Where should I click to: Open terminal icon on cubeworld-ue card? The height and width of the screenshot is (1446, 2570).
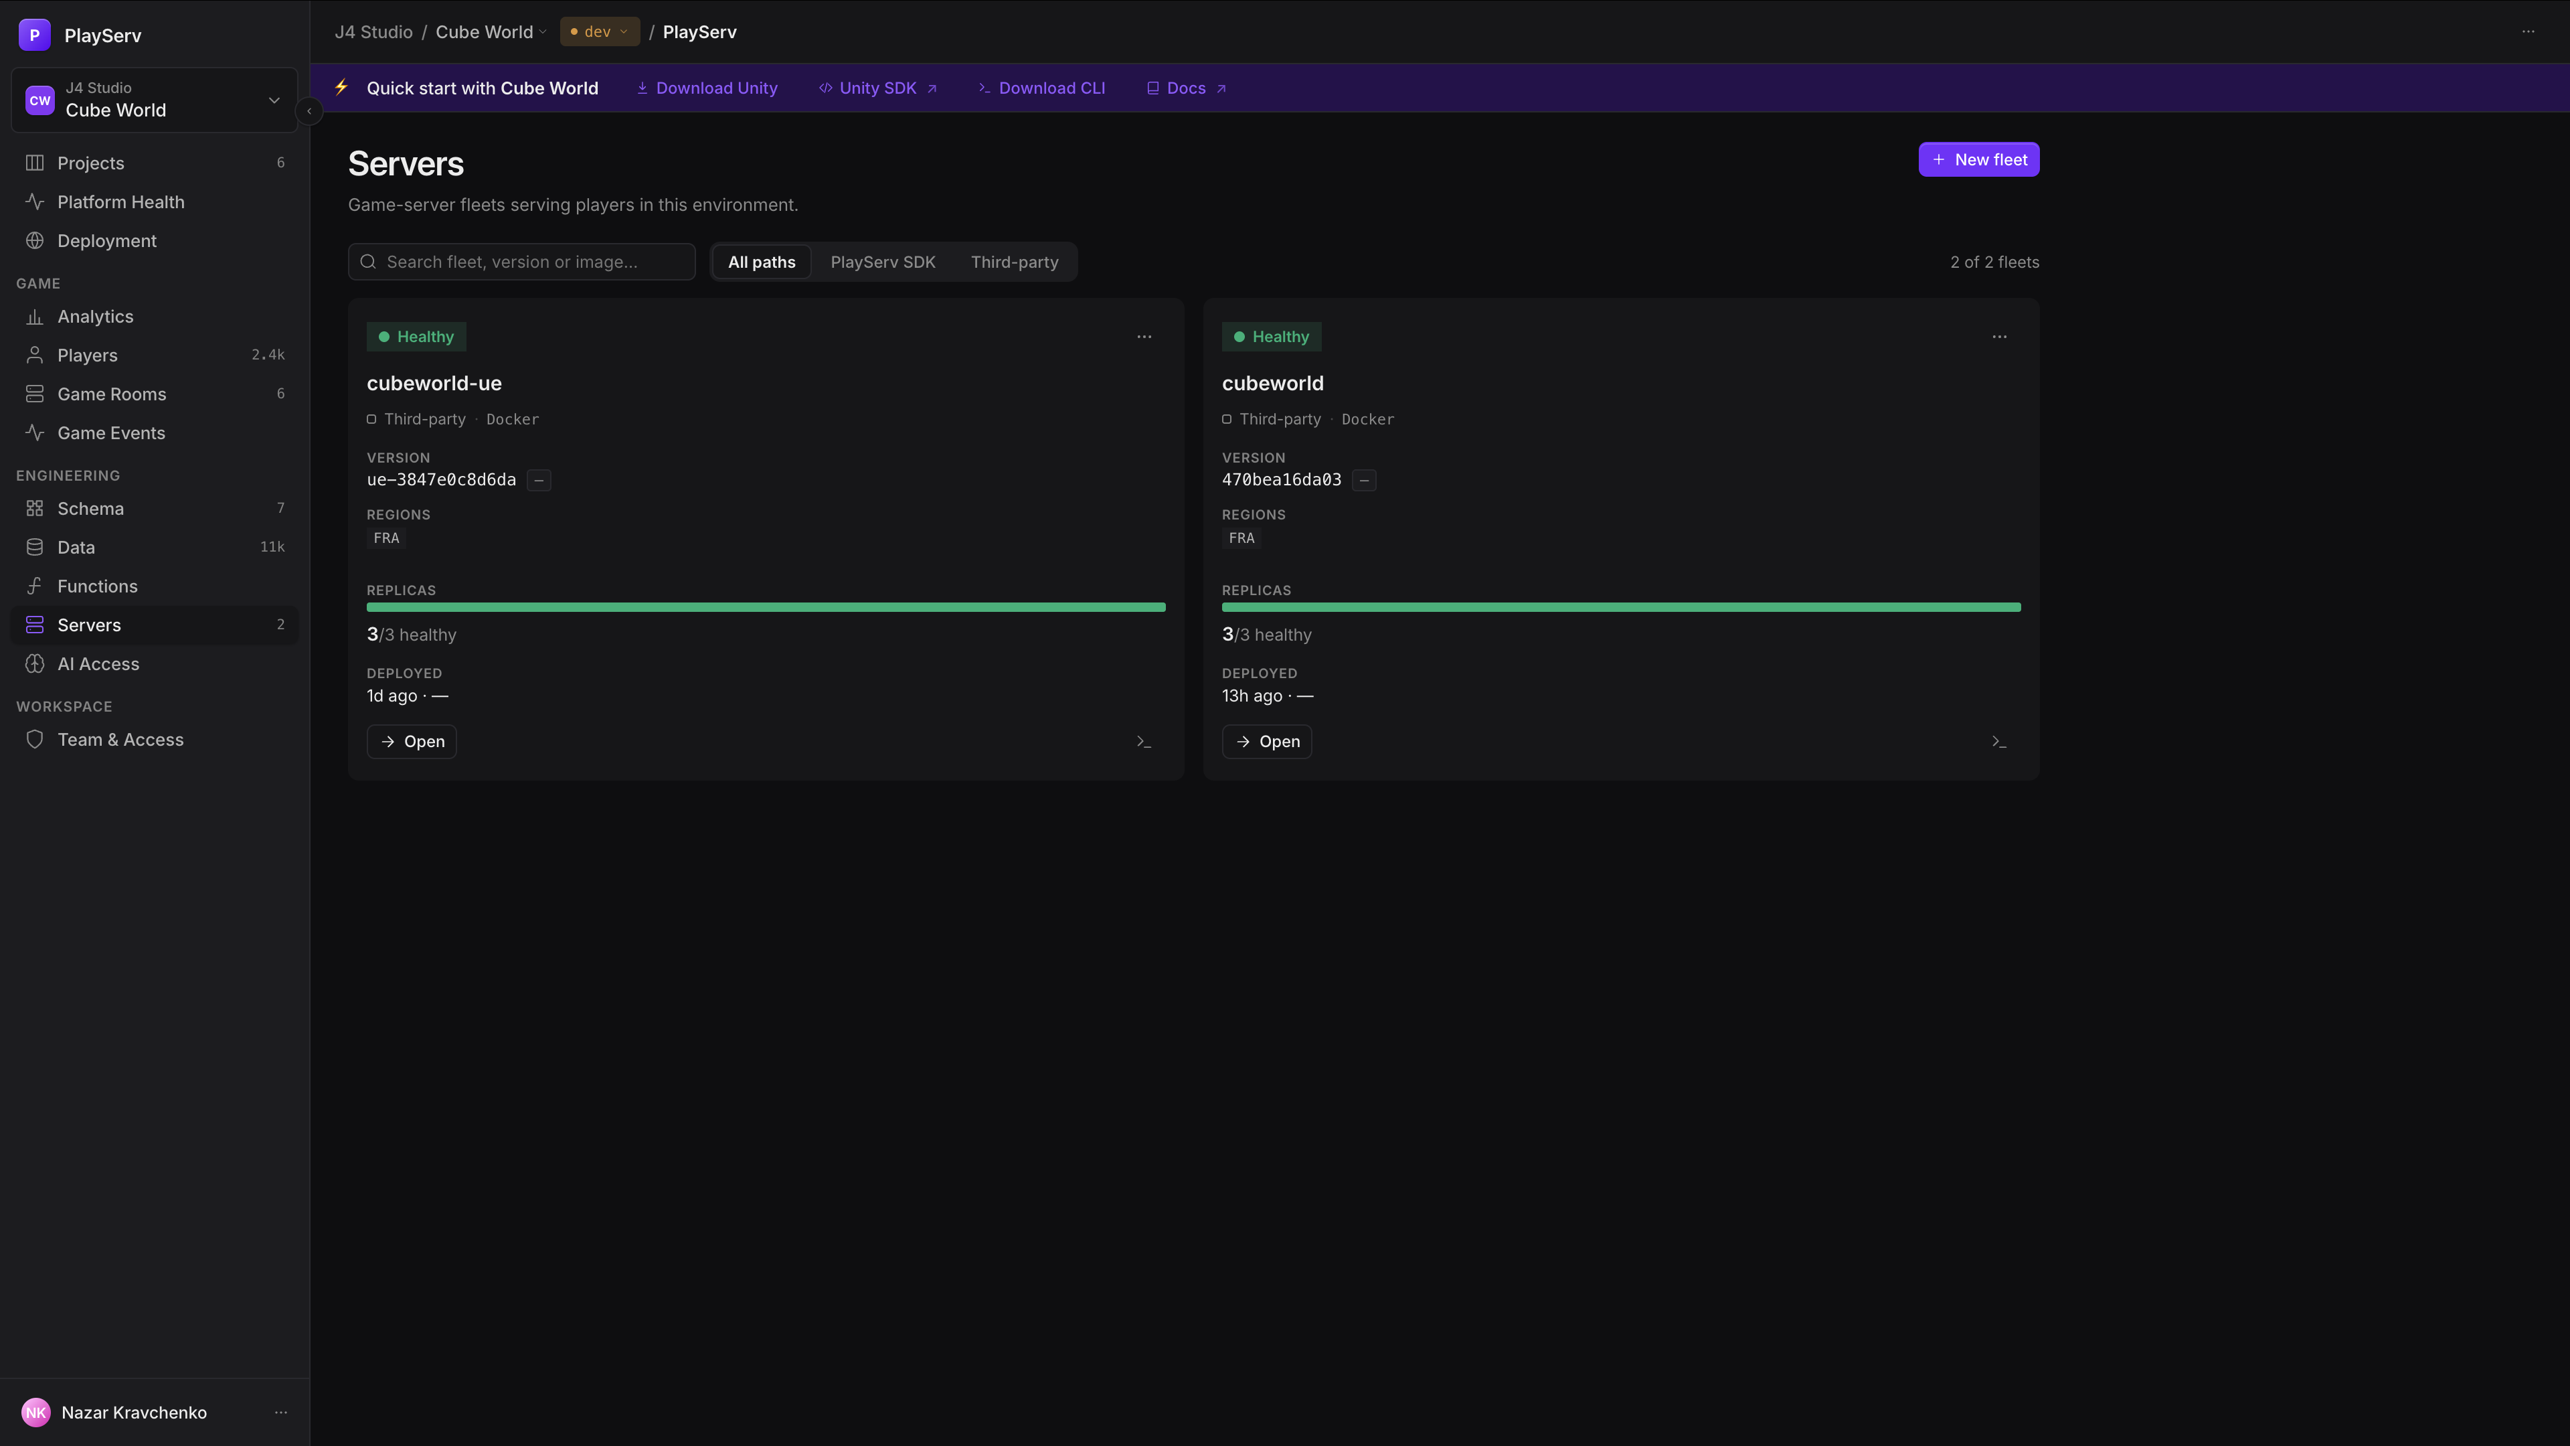pos(1144,742)
